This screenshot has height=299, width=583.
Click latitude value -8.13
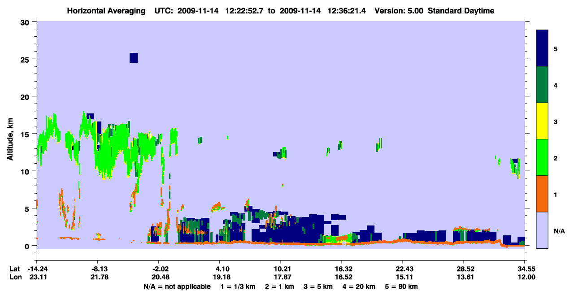[98, 269]
